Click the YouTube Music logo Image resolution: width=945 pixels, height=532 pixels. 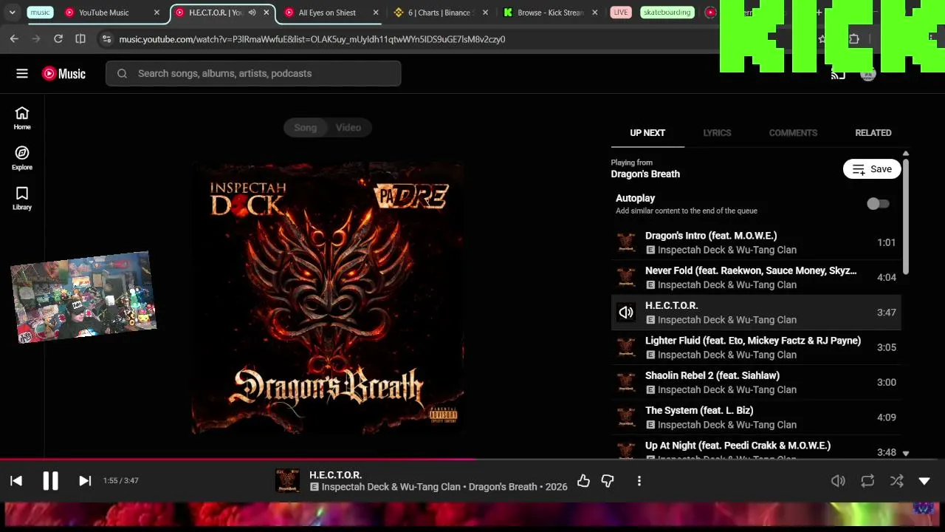(63, 73)
